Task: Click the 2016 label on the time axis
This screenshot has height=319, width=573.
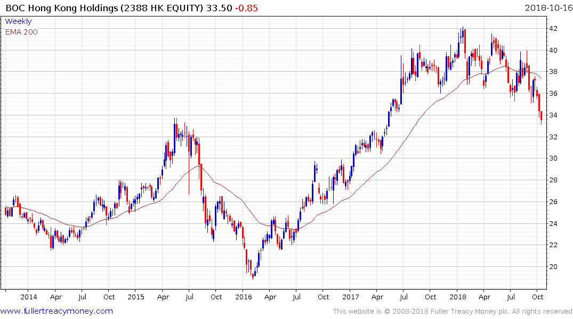Action: 243,297
